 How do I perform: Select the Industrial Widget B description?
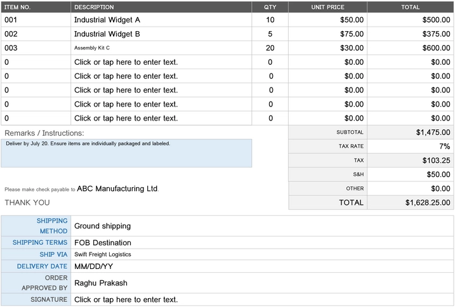(x=107, y=34)
